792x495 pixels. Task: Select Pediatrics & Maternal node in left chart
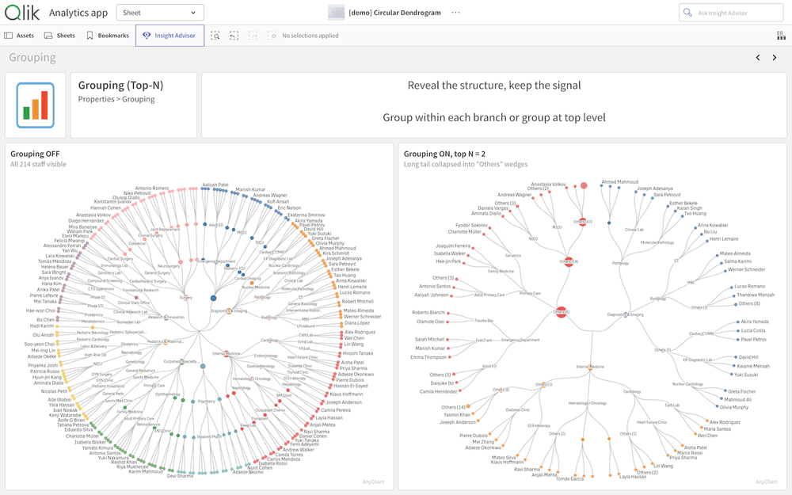tap(166, 342)
